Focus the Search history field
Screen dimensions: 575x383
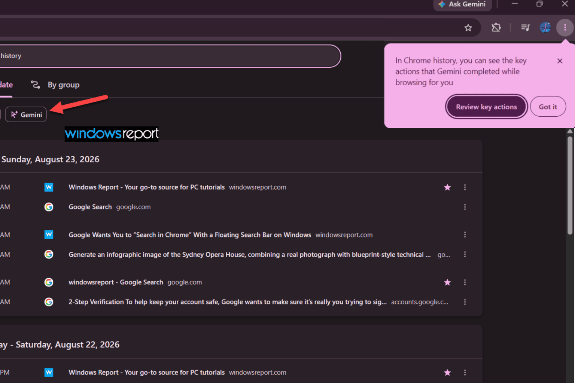pyautogui.click(x=170, y=56)
